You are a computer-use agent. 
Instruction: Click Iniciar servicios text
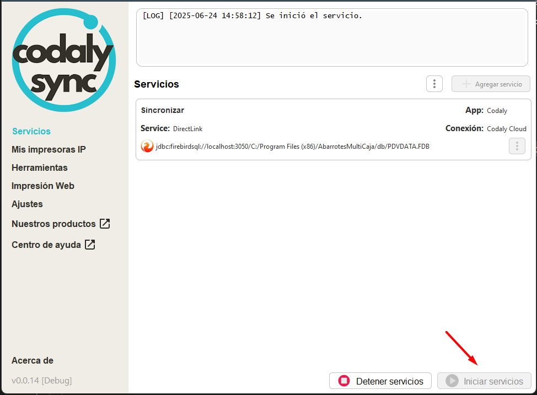(x=493, y=381)
